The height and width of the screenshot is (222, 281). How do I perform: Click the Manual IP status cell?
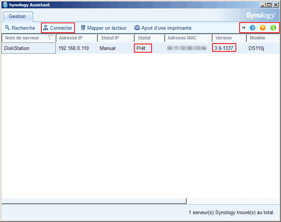coord(108,48)
